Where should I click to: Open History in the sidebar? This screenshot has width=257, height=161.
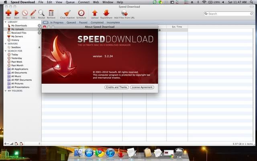tap(15, 40)
